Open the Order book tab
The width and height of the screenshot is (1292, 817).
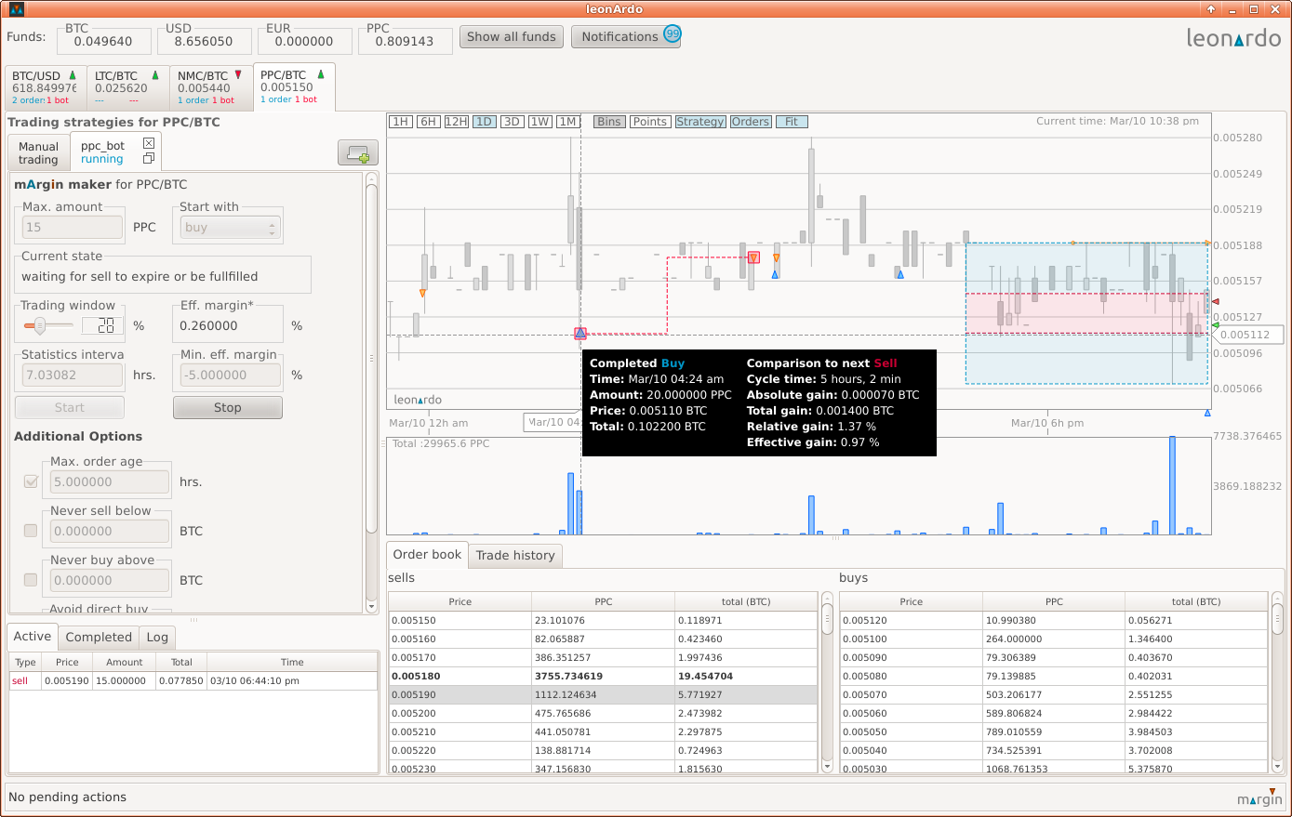point(427,554)
